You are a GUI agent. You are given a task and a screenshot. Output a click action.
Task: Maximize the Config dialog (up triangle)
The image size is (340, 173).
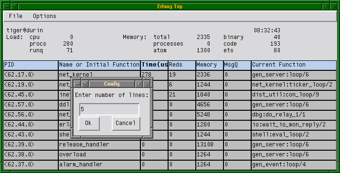pyautogui.click(x=147, y=84)
